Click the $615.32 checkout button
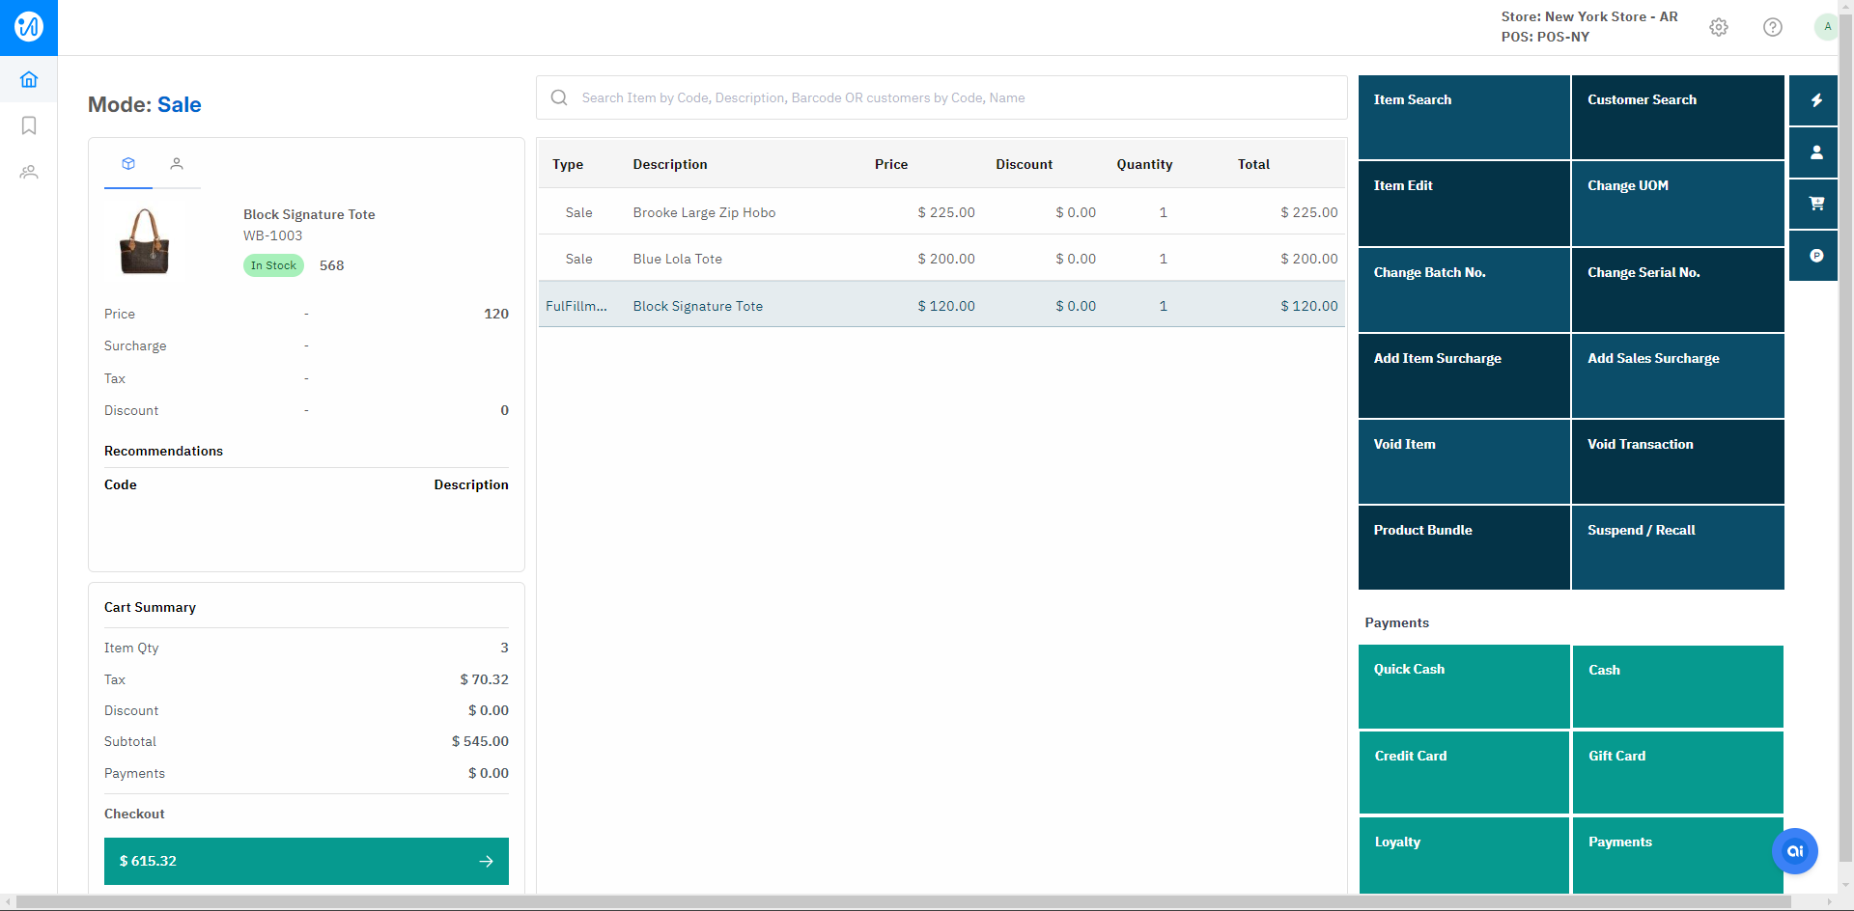1854x911 pixels. click(306, 861)
